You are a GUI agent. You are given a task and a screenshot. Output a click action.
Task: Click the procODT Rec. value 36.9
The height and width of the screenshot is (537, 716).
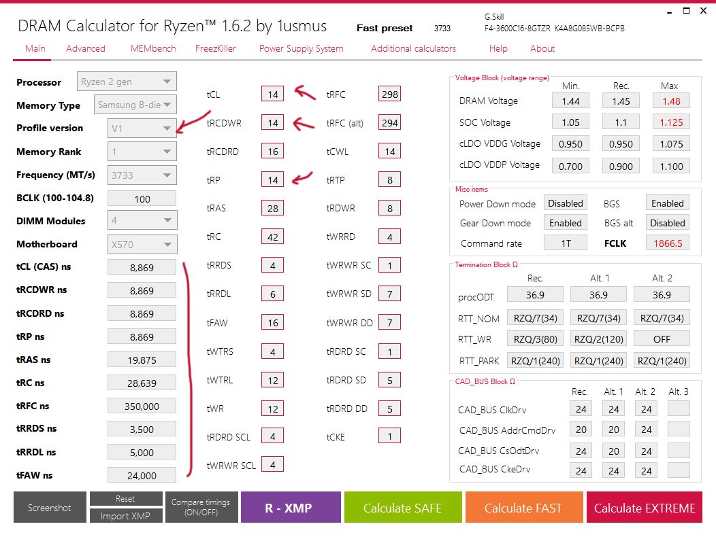click(535, 295)
